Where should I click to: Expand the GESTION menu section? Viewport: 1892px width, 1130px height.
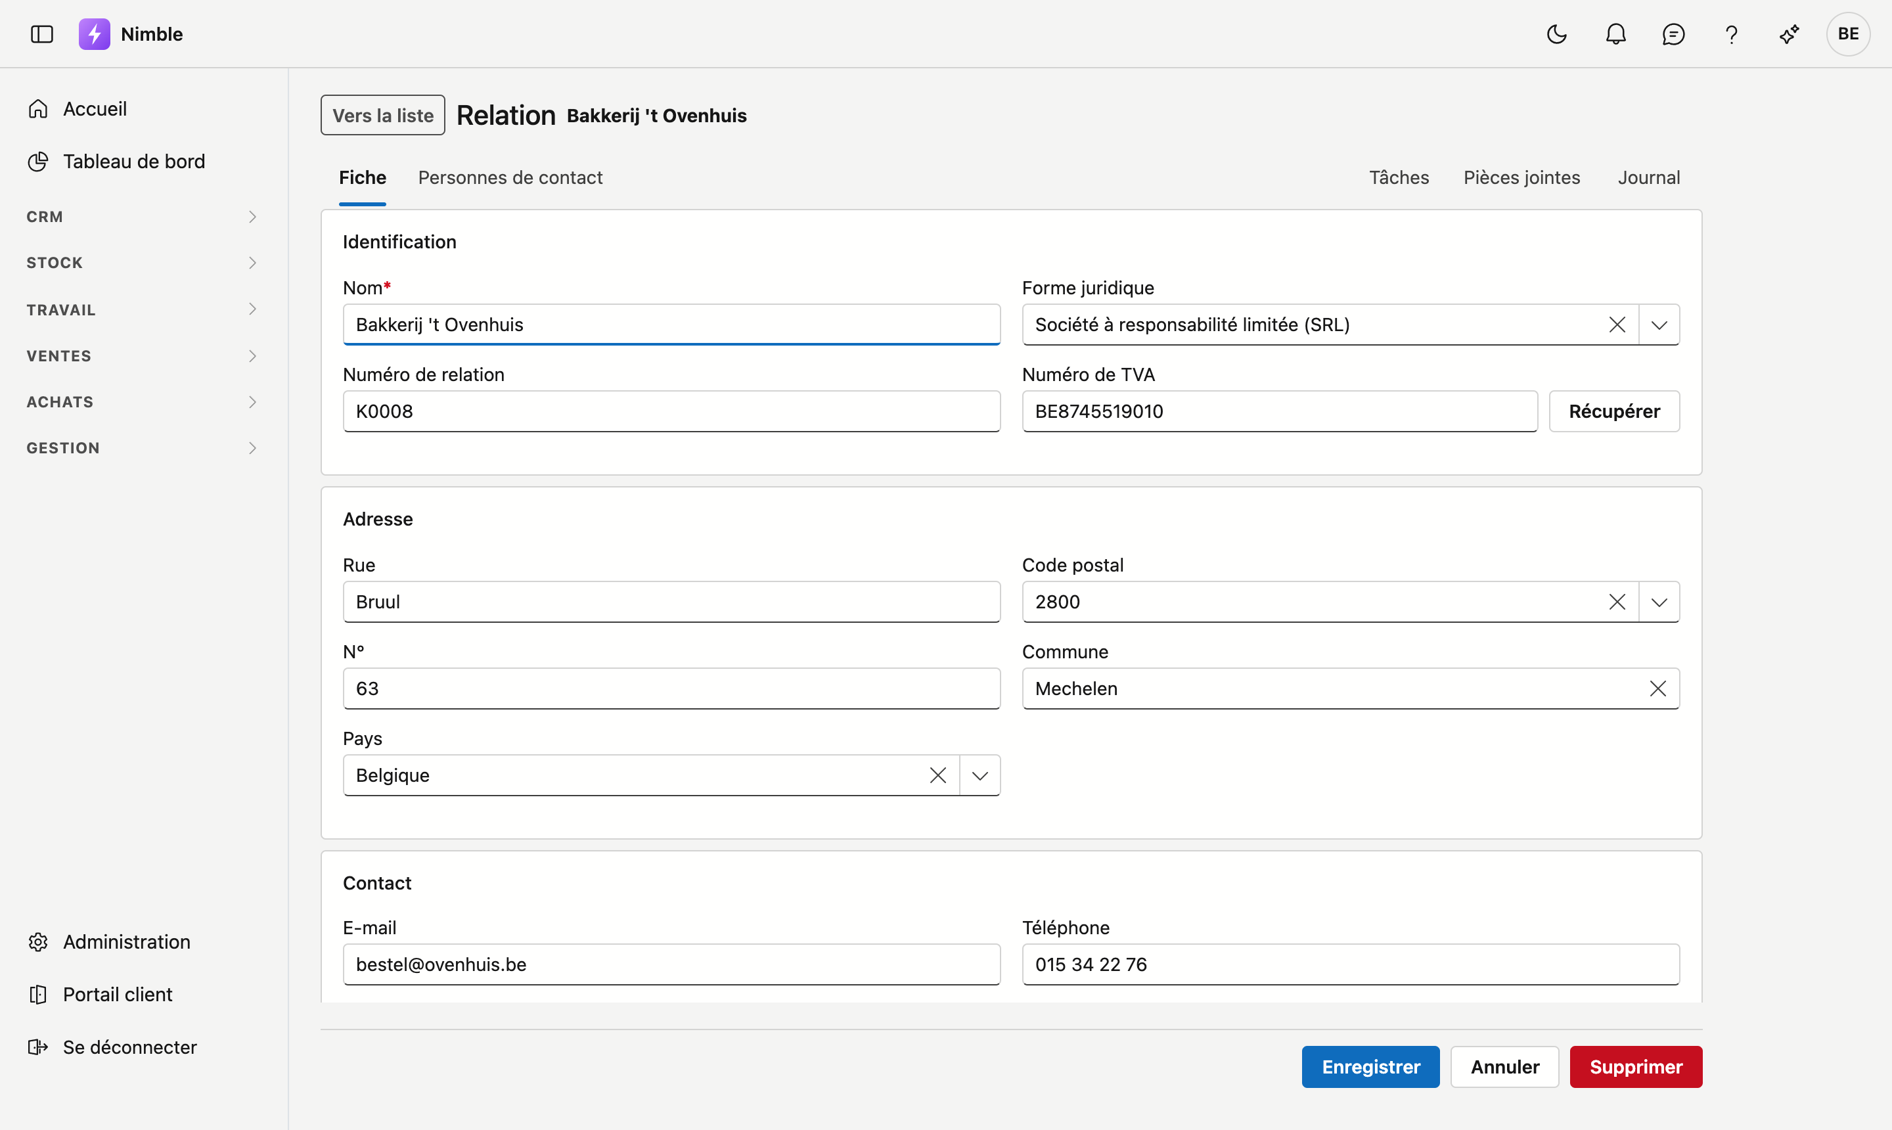(x=143, y=448)
